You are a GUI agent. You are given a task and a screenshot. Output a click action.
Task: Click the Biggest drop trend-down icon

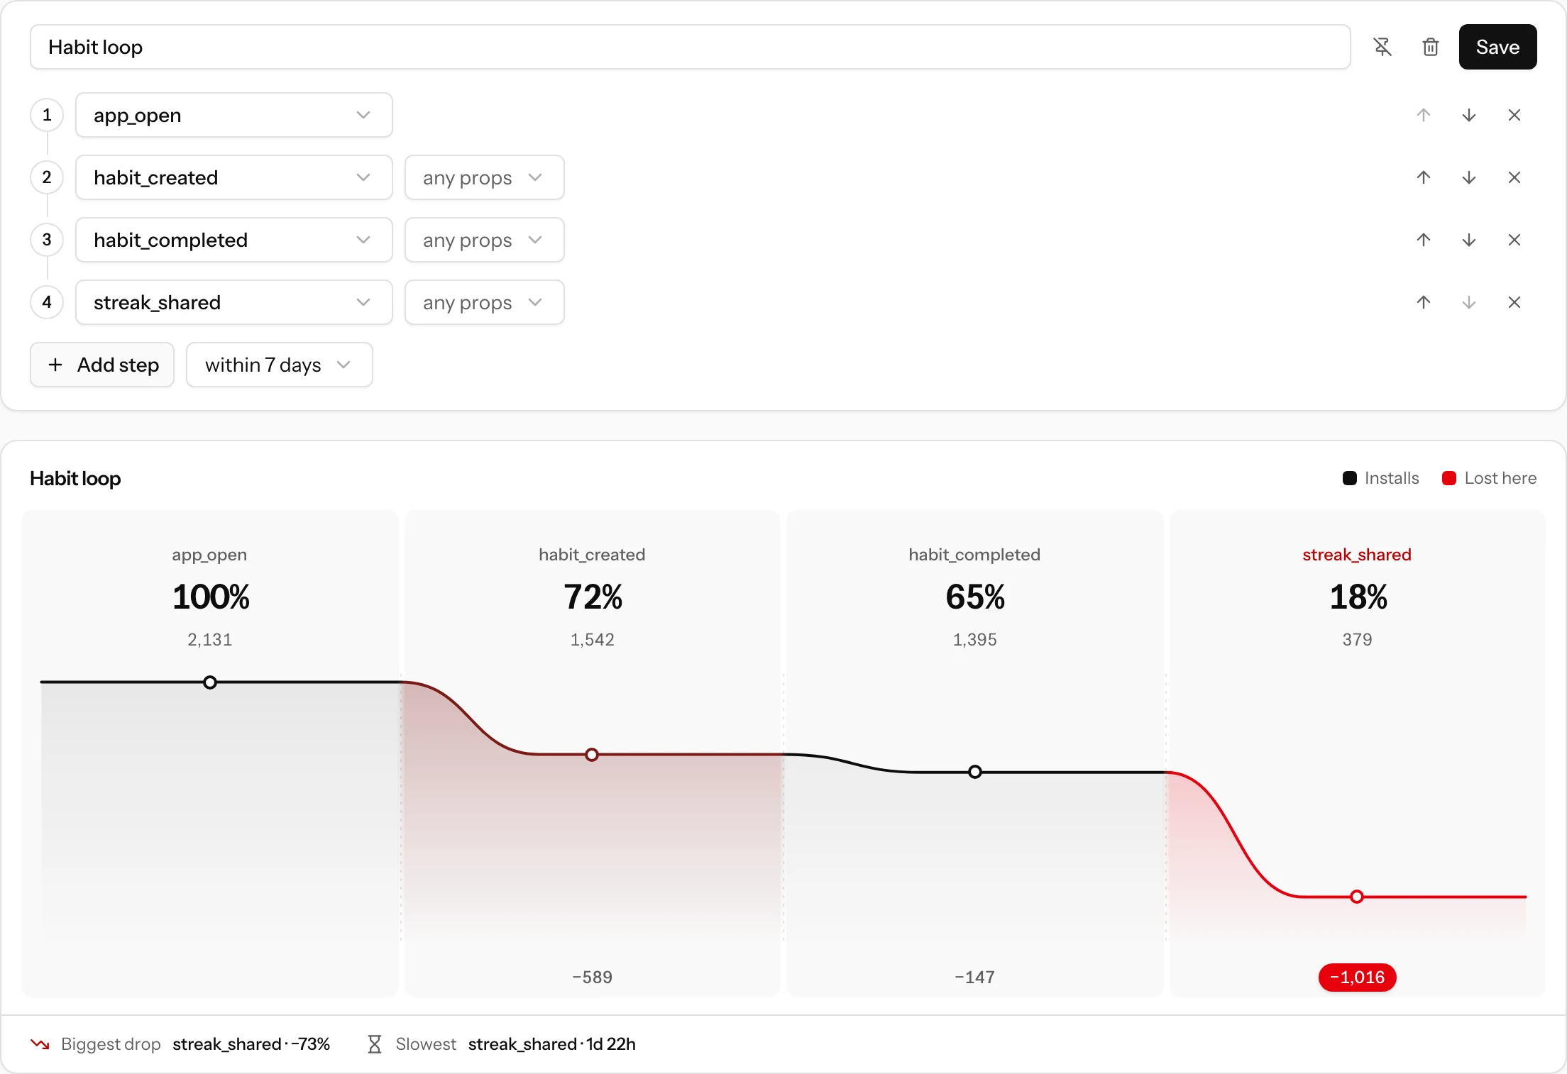40,1044
